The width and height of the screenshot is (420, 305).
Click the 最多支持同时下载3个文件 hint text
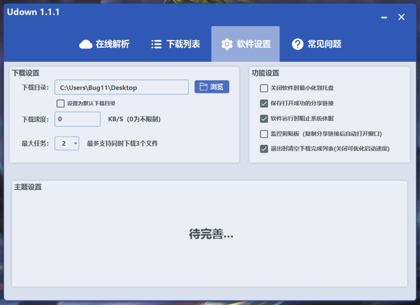point(122,144)
